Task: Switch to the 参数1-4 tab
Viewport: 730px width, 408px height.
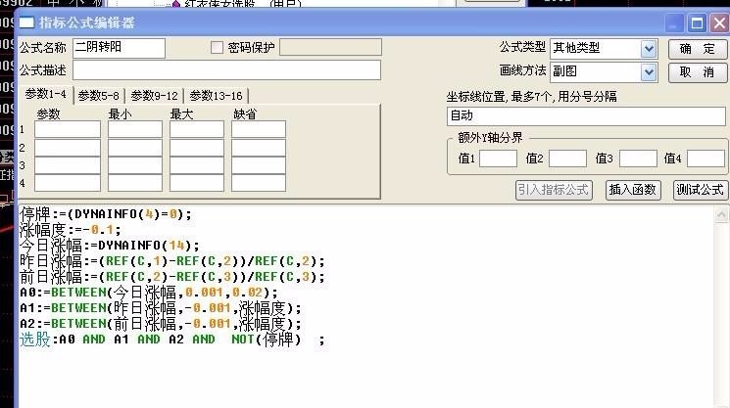Action: point(46,94)
